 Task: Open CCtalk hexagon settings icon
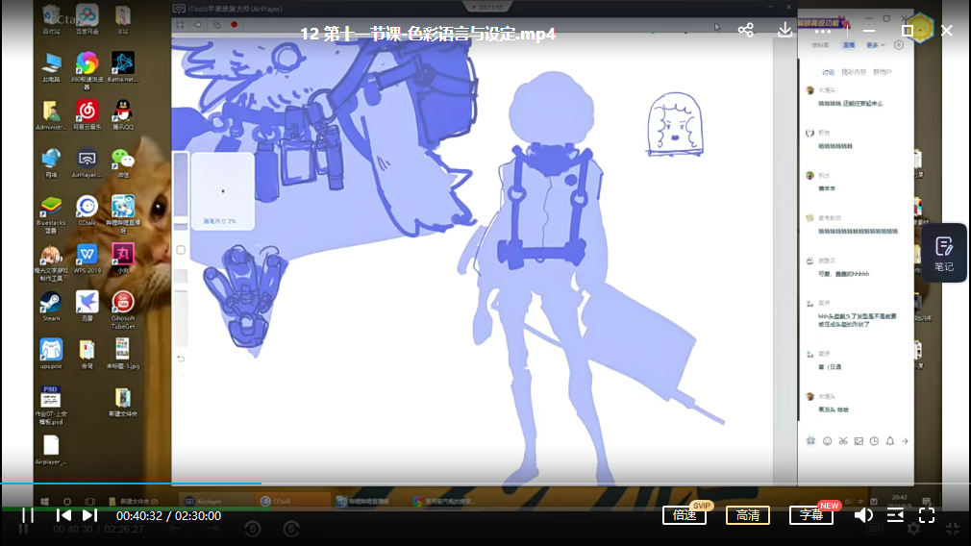pos(899,45)
